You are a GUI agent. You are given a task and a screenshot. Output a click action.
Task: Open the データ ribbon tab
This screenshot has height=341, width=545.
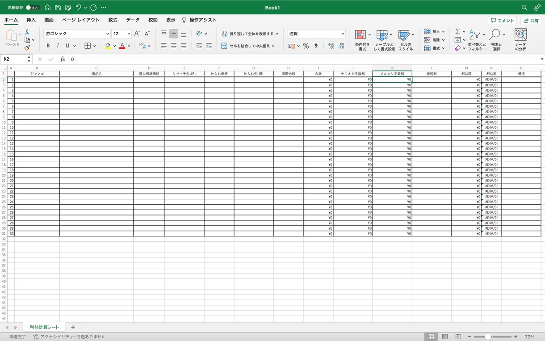click(133, 20)
